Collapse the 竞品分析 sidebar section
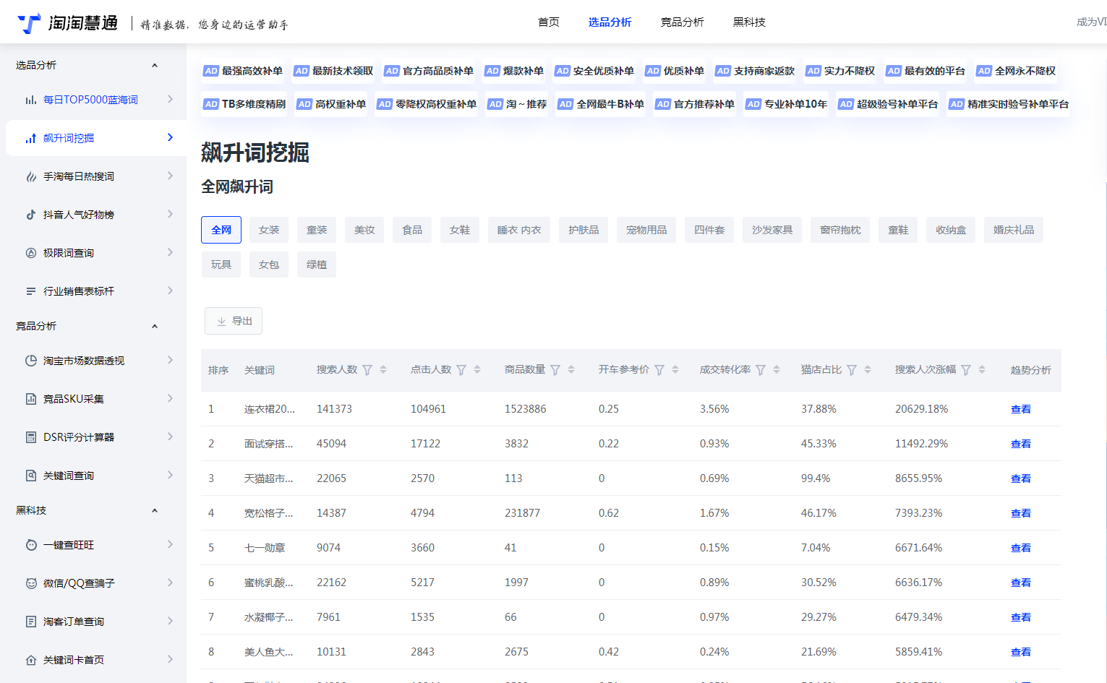 (155, 327)
